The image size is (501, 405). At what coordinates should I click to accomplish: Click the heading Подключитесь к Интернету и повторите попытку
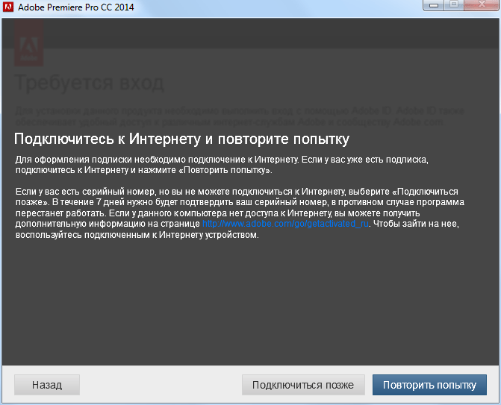tap(181, 139)
